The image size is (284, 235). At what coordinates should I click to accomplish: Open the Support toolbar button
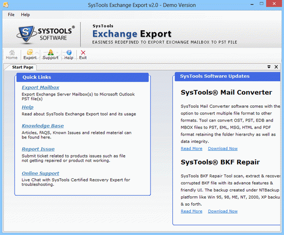(50, 55)
